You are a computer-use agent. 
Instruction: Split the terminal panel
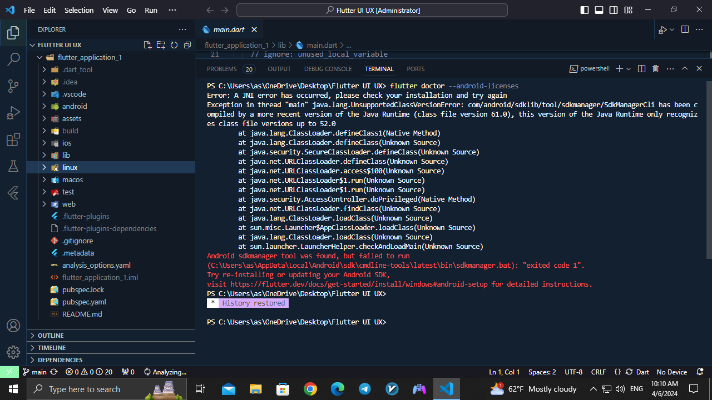641,69
